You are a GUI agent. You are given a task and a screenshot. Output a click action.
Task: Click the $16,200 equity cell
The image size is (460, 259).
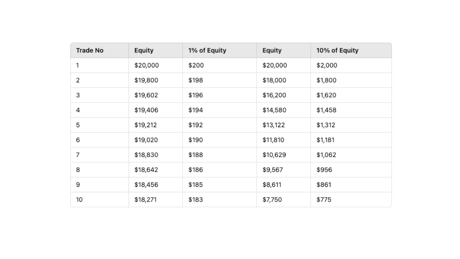274,95
